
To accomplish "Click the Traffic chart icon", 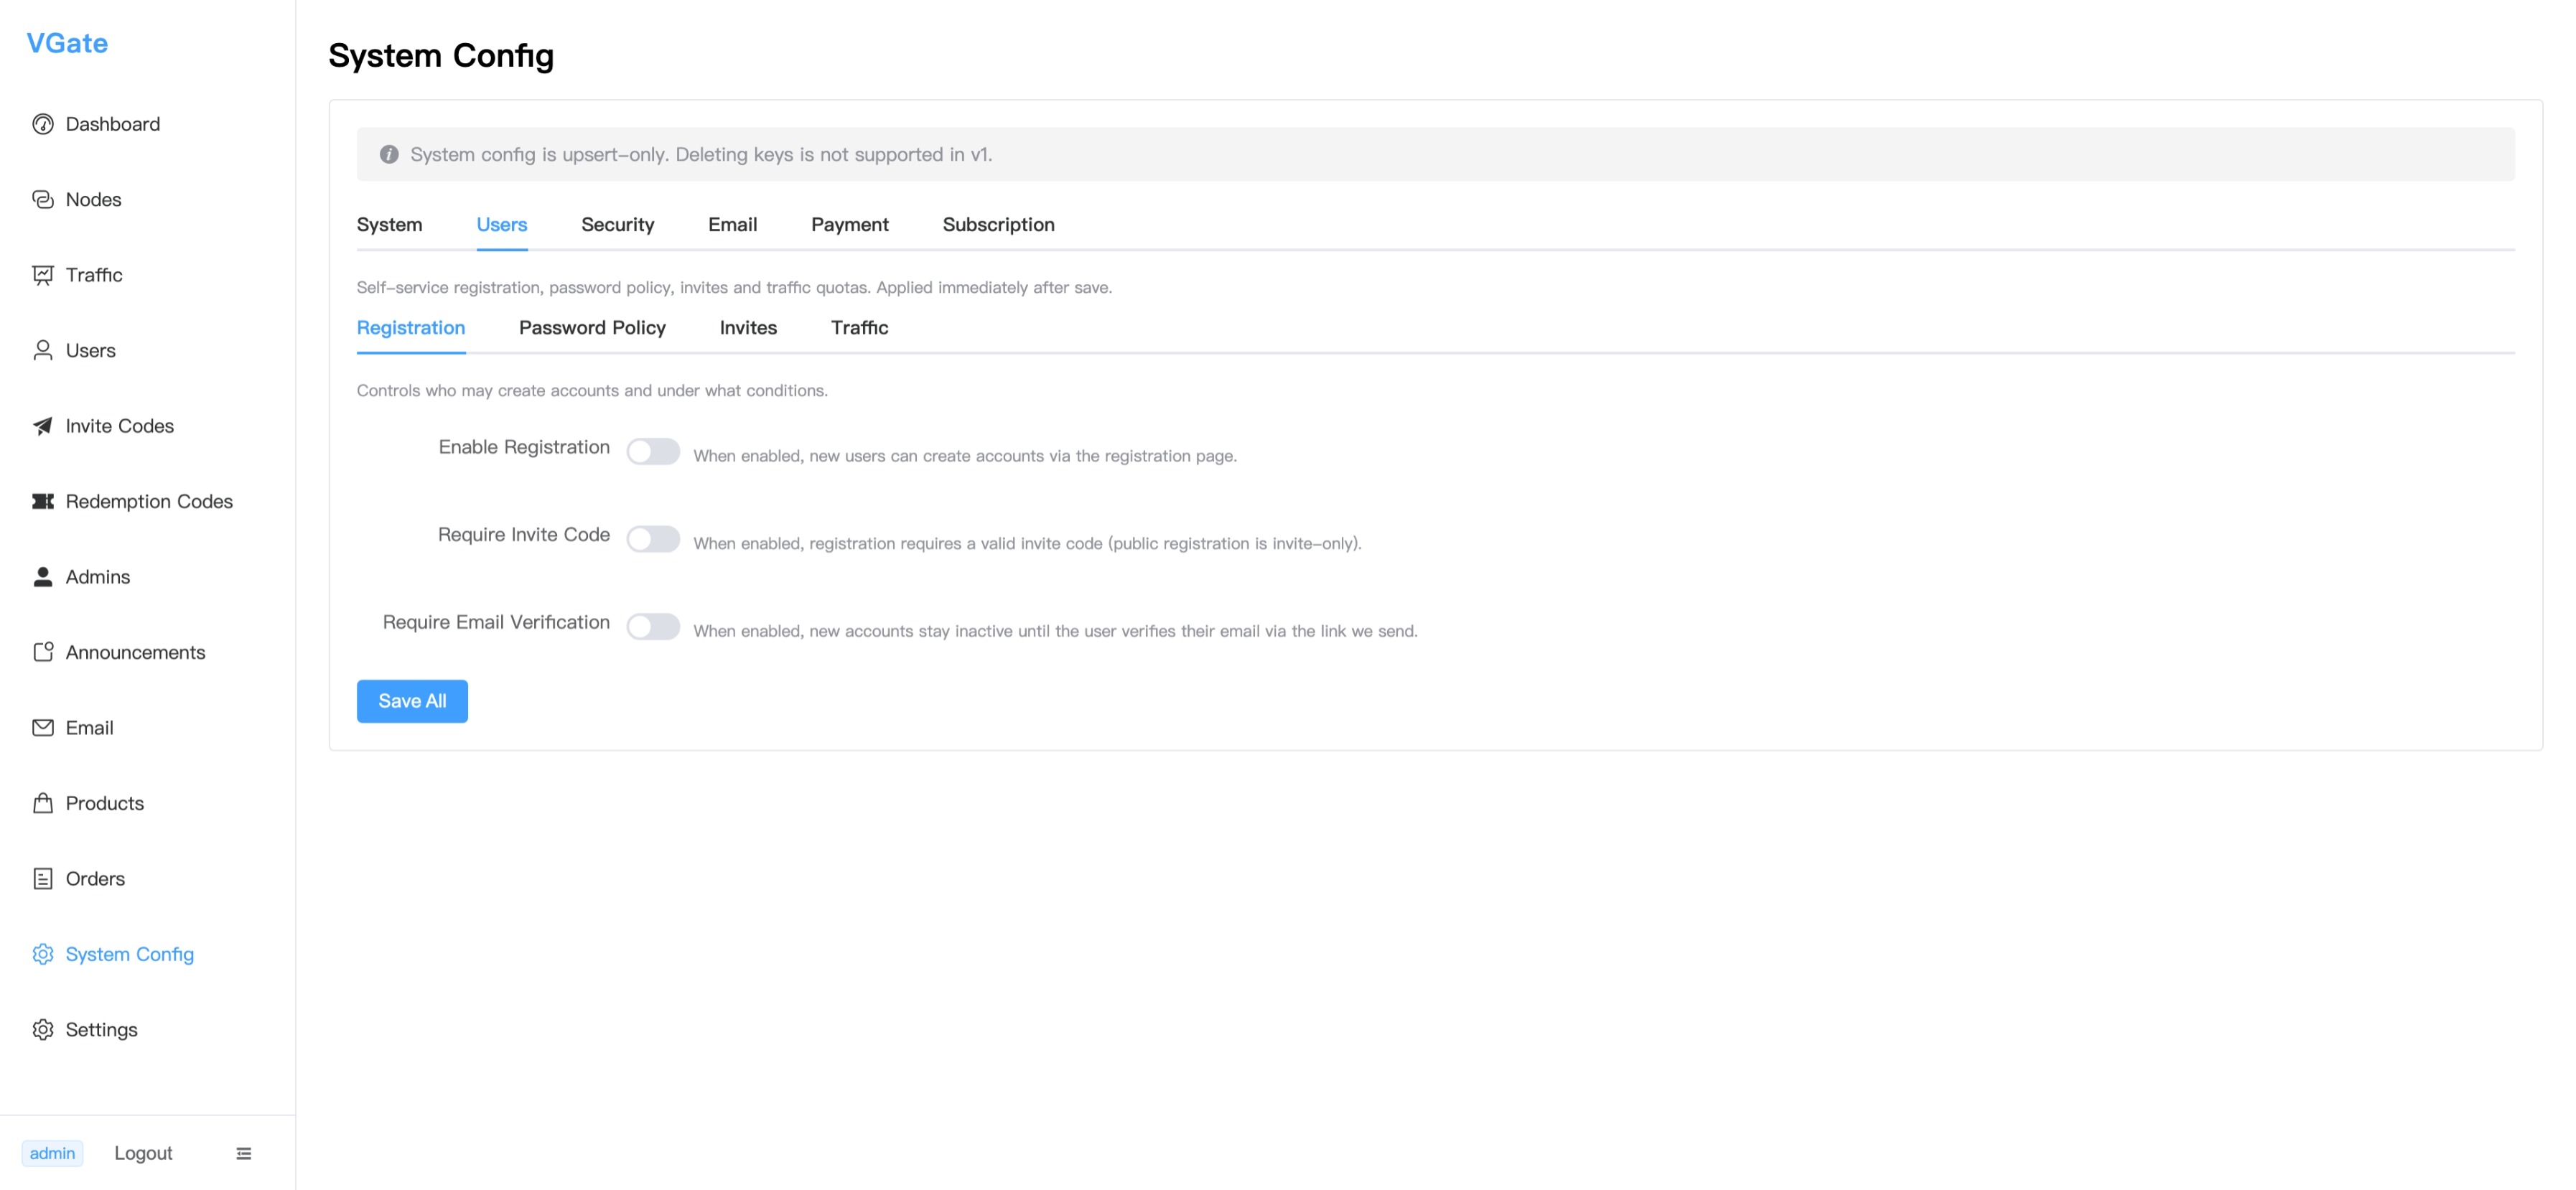I will click(x=43, y=275).
